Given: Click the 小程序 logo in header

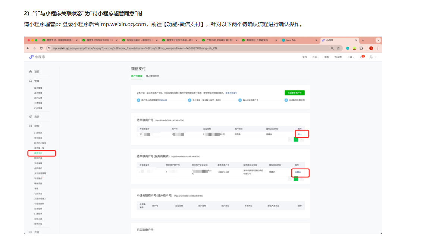Looking at the screenshot, I should [x=37, y=57].
